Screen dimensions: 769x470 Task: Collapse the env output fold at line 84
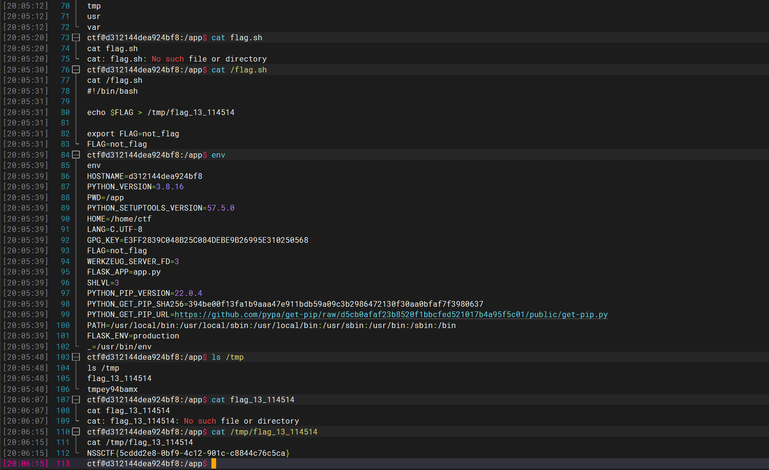(76, 155)
